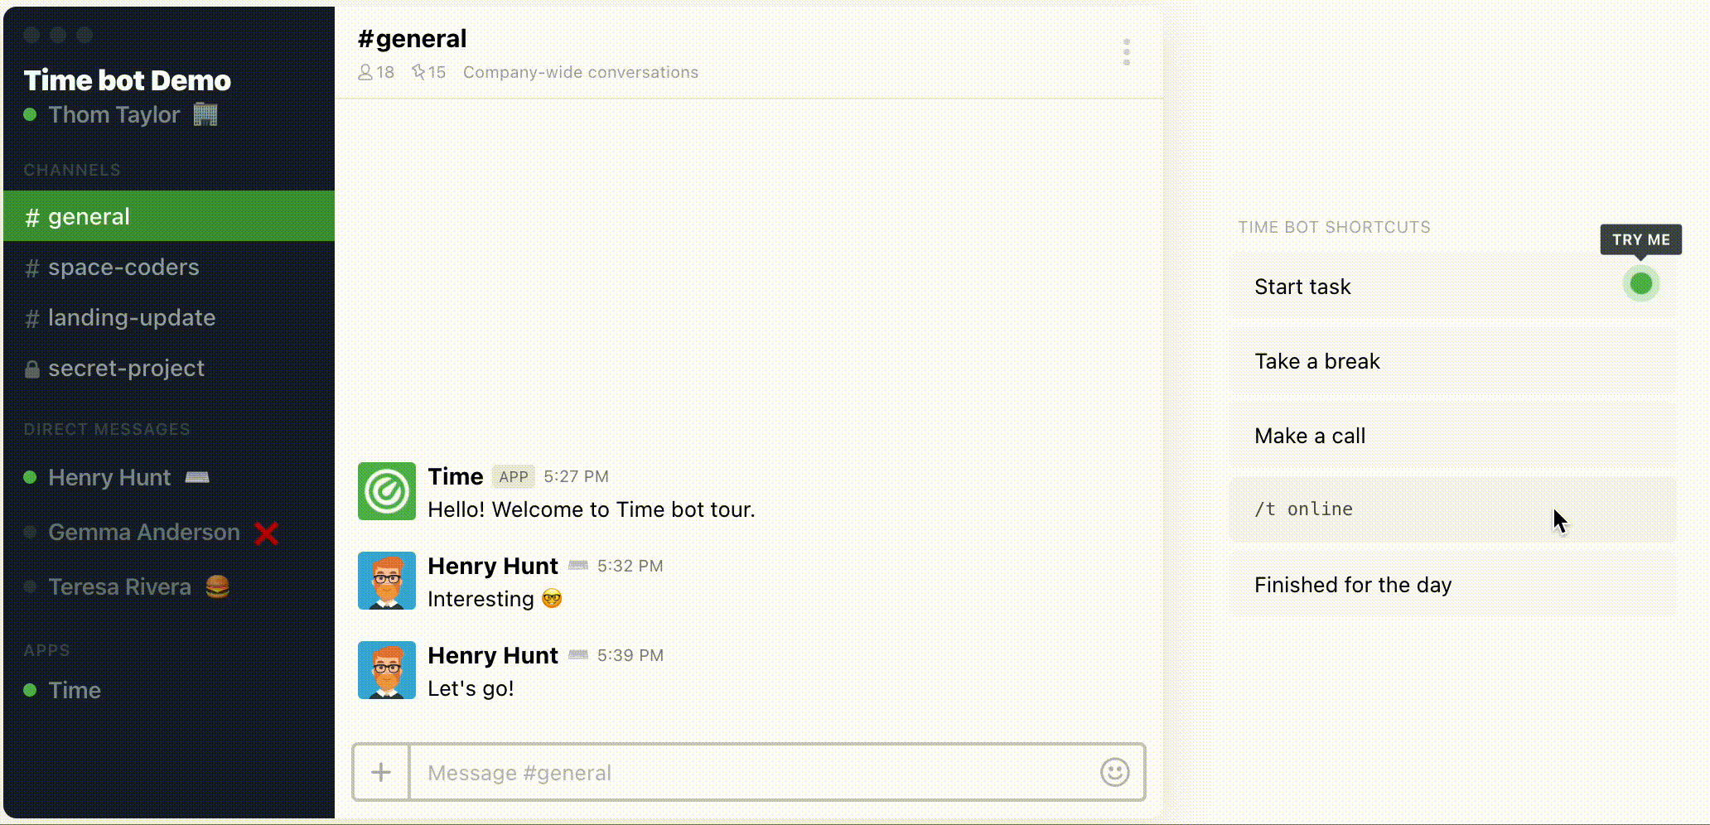Click Thom Taylor's green online status dot
1710x825 pixels.
[x=30, y=114]
